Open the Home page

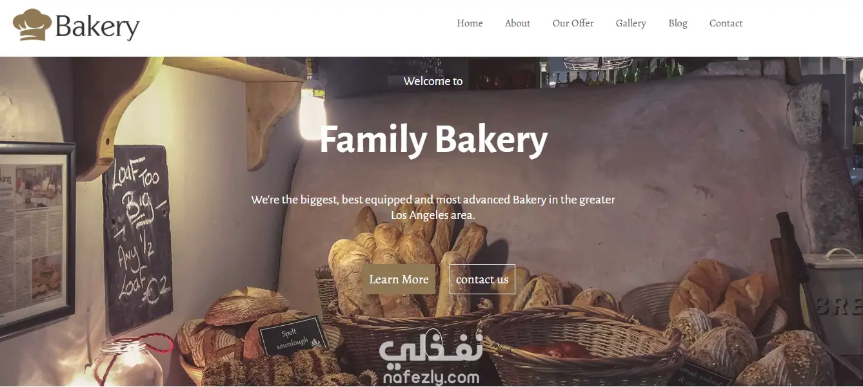(470, 23)
